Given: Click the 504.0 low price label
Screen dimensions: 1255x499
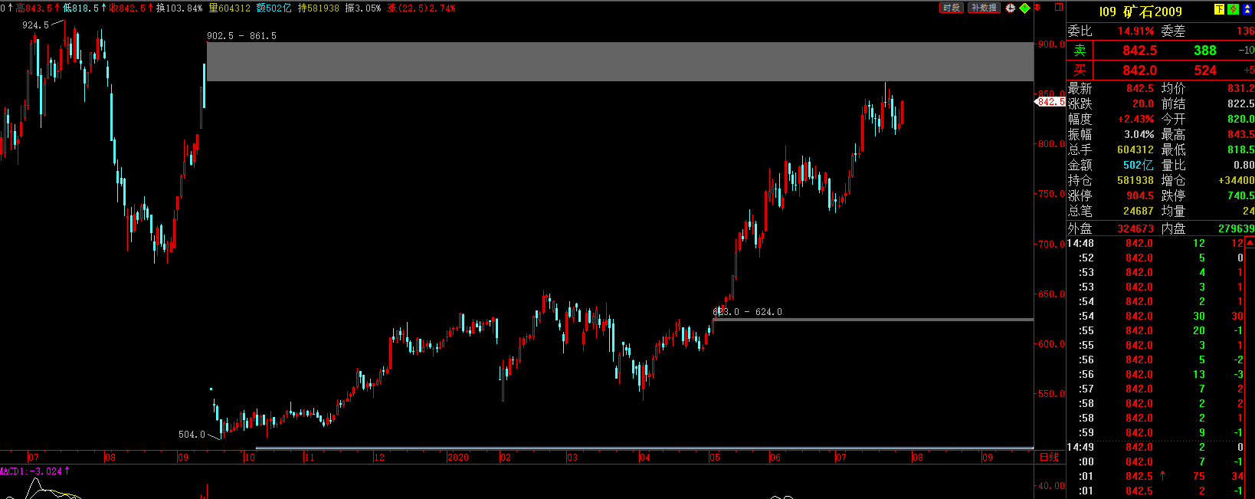Looking at the screenshot, I should 192,435.
